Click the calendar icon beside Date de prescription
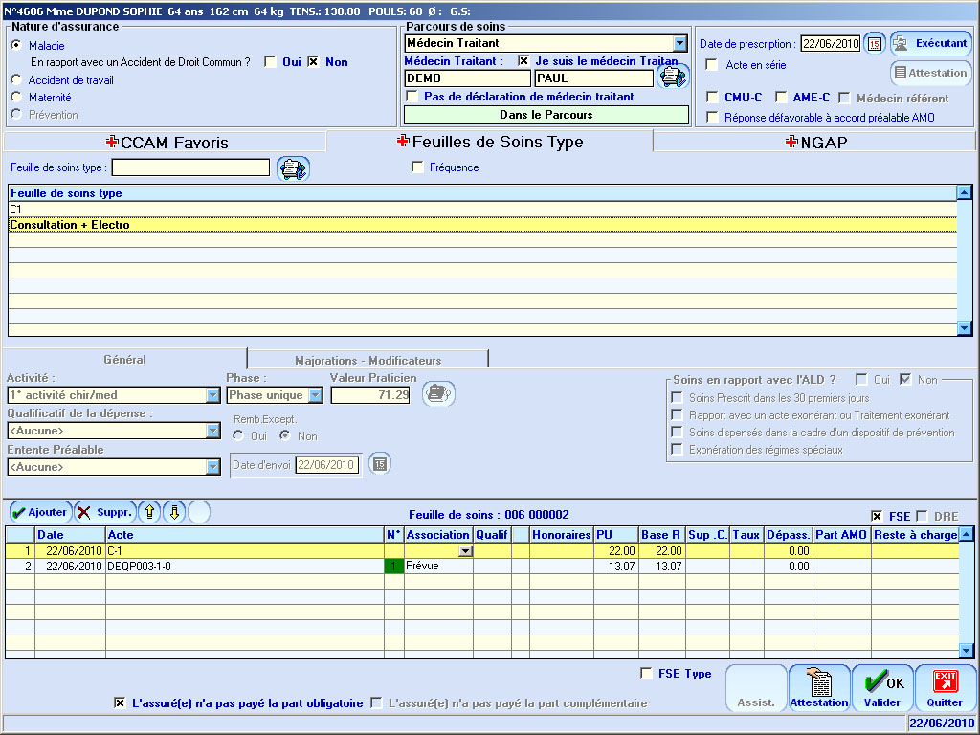 point(874,44)
